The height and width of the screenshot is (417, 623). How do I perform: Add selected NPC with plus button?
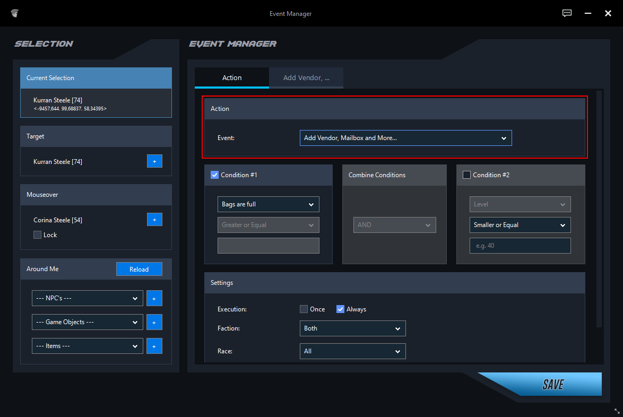(x=154, y=298)
